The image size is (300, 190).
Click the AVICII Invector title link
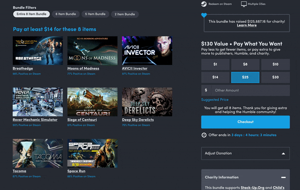pos(135,68)
